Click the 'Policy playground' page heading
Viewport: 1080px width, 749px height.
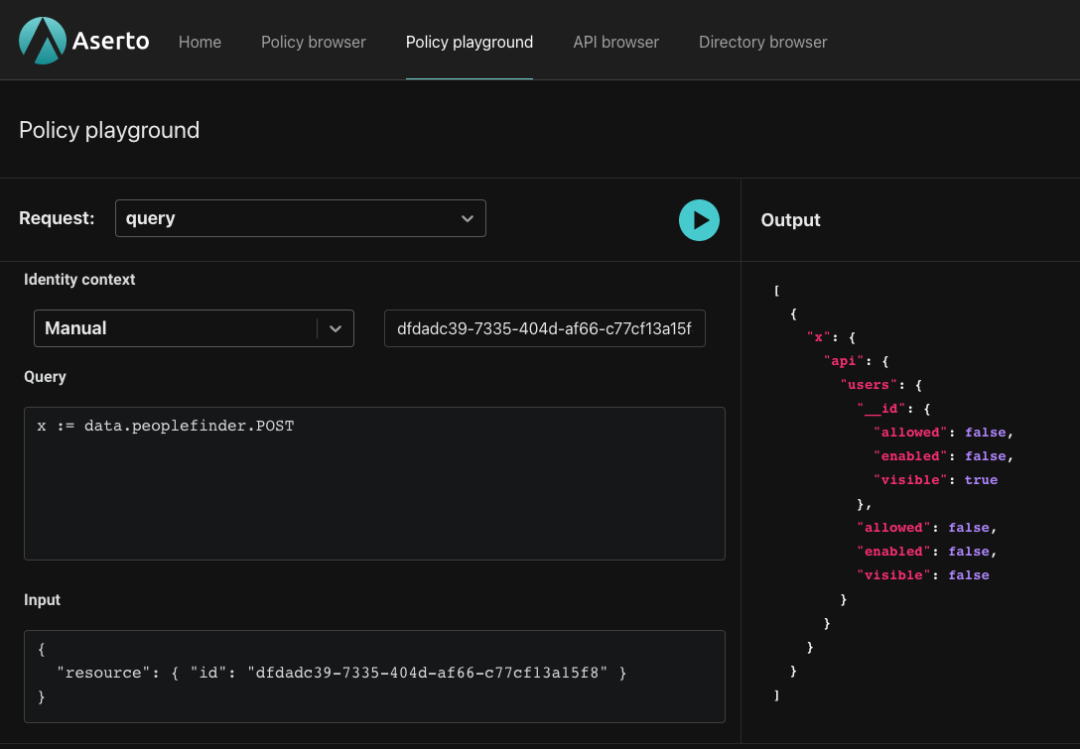pyautogui.click(x=109, y=130)
